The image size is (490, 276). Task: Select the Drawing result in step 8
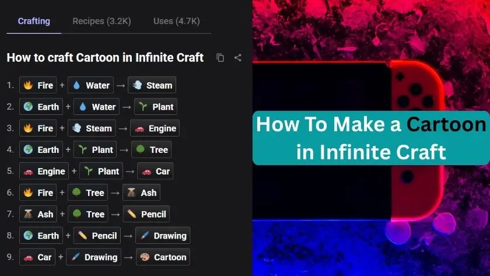pos(163,235)
